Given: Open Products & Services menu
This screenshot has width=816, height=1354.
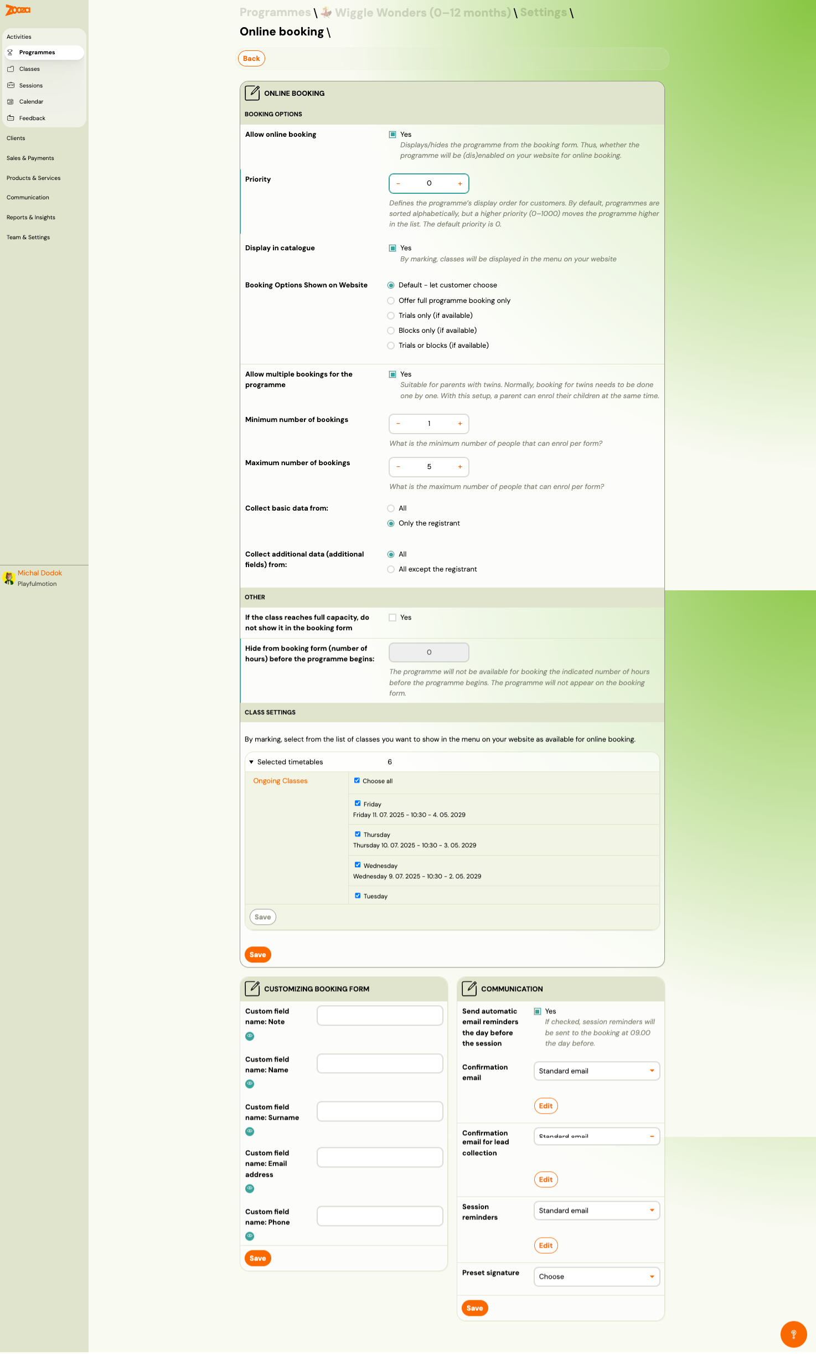Looking at the screenshot, I should tap(34, 178).
